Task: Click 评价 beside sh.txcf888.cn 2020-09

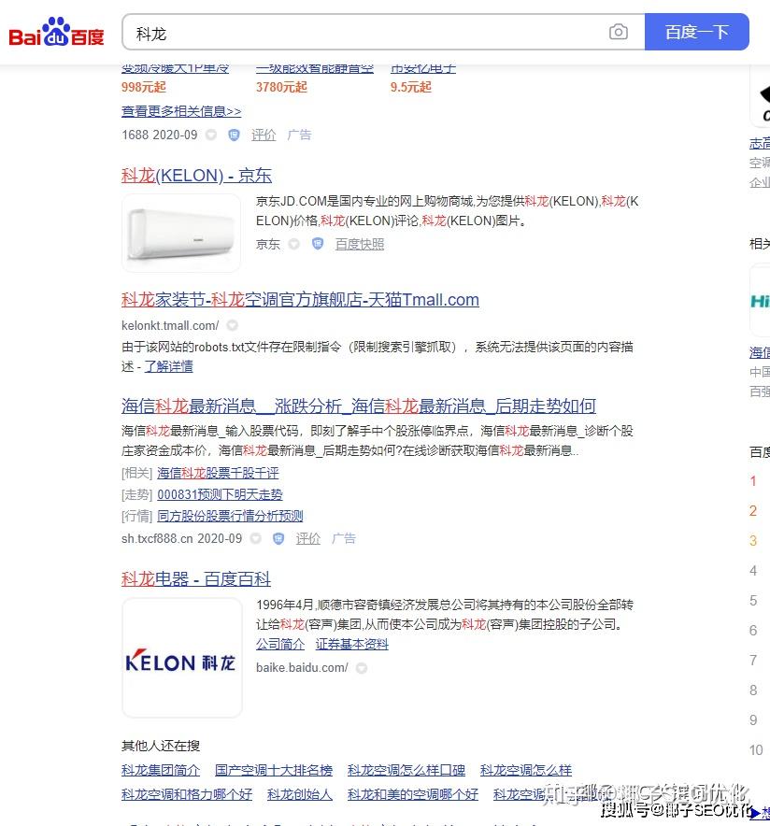Action: pyautogui.click(x=308, y=538)
